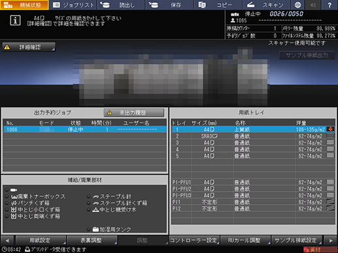338x253 pixels.
Task: Switch to the コピー tab
Action: (x=218, y=5)
